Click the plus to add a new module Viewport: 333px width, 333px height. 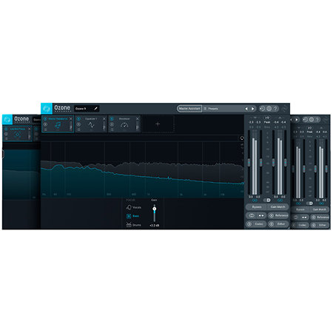158,124
